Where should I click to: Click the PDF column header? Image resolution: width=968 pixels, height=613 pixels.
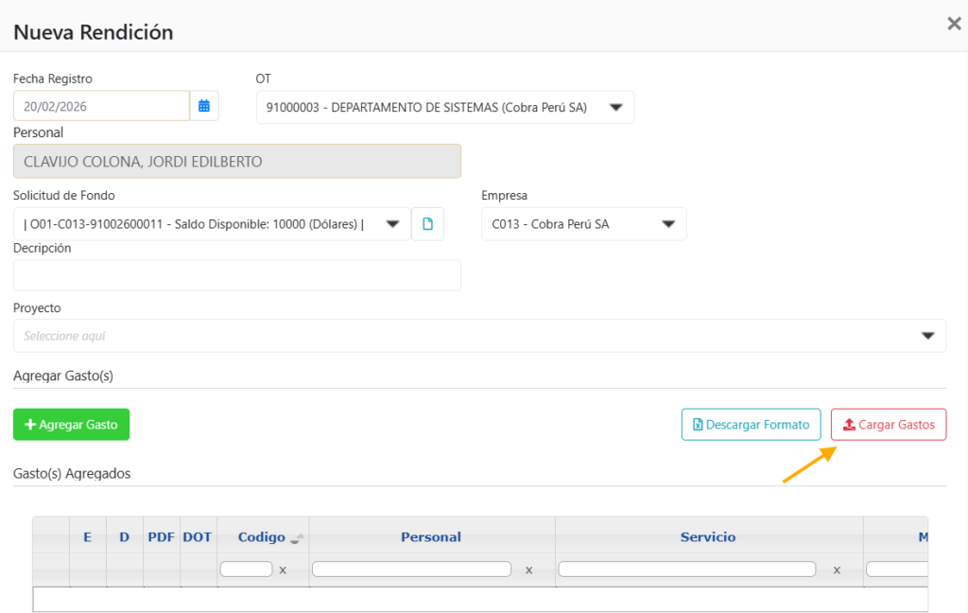tap(162, 536)
